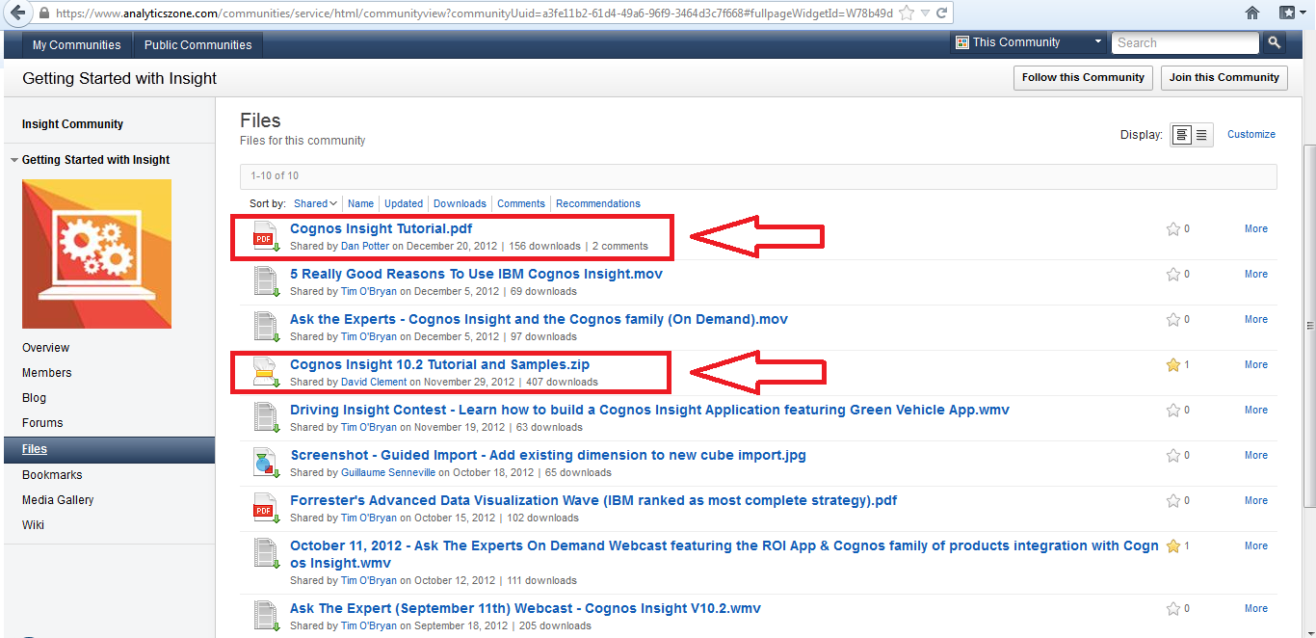This screenshot has width=1316, height=638.
Task: Open Guillaume Senneville's profile link
Action: 388,473
